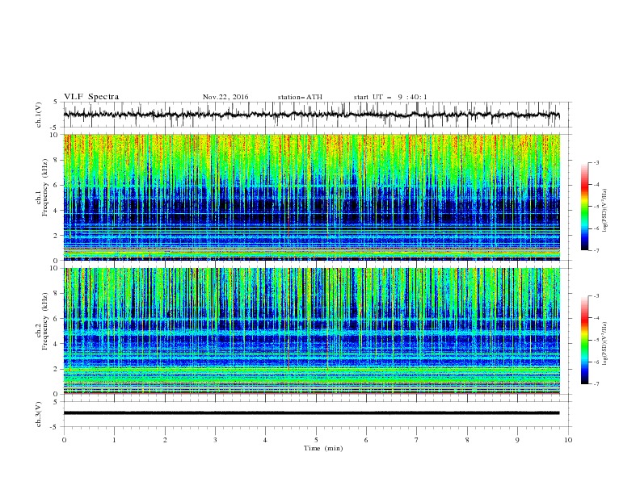Click the "2" kHz tick of ch.2 spectrogram
The width and height of the screenshot is (640, 494).
click(x=57, y=369)
